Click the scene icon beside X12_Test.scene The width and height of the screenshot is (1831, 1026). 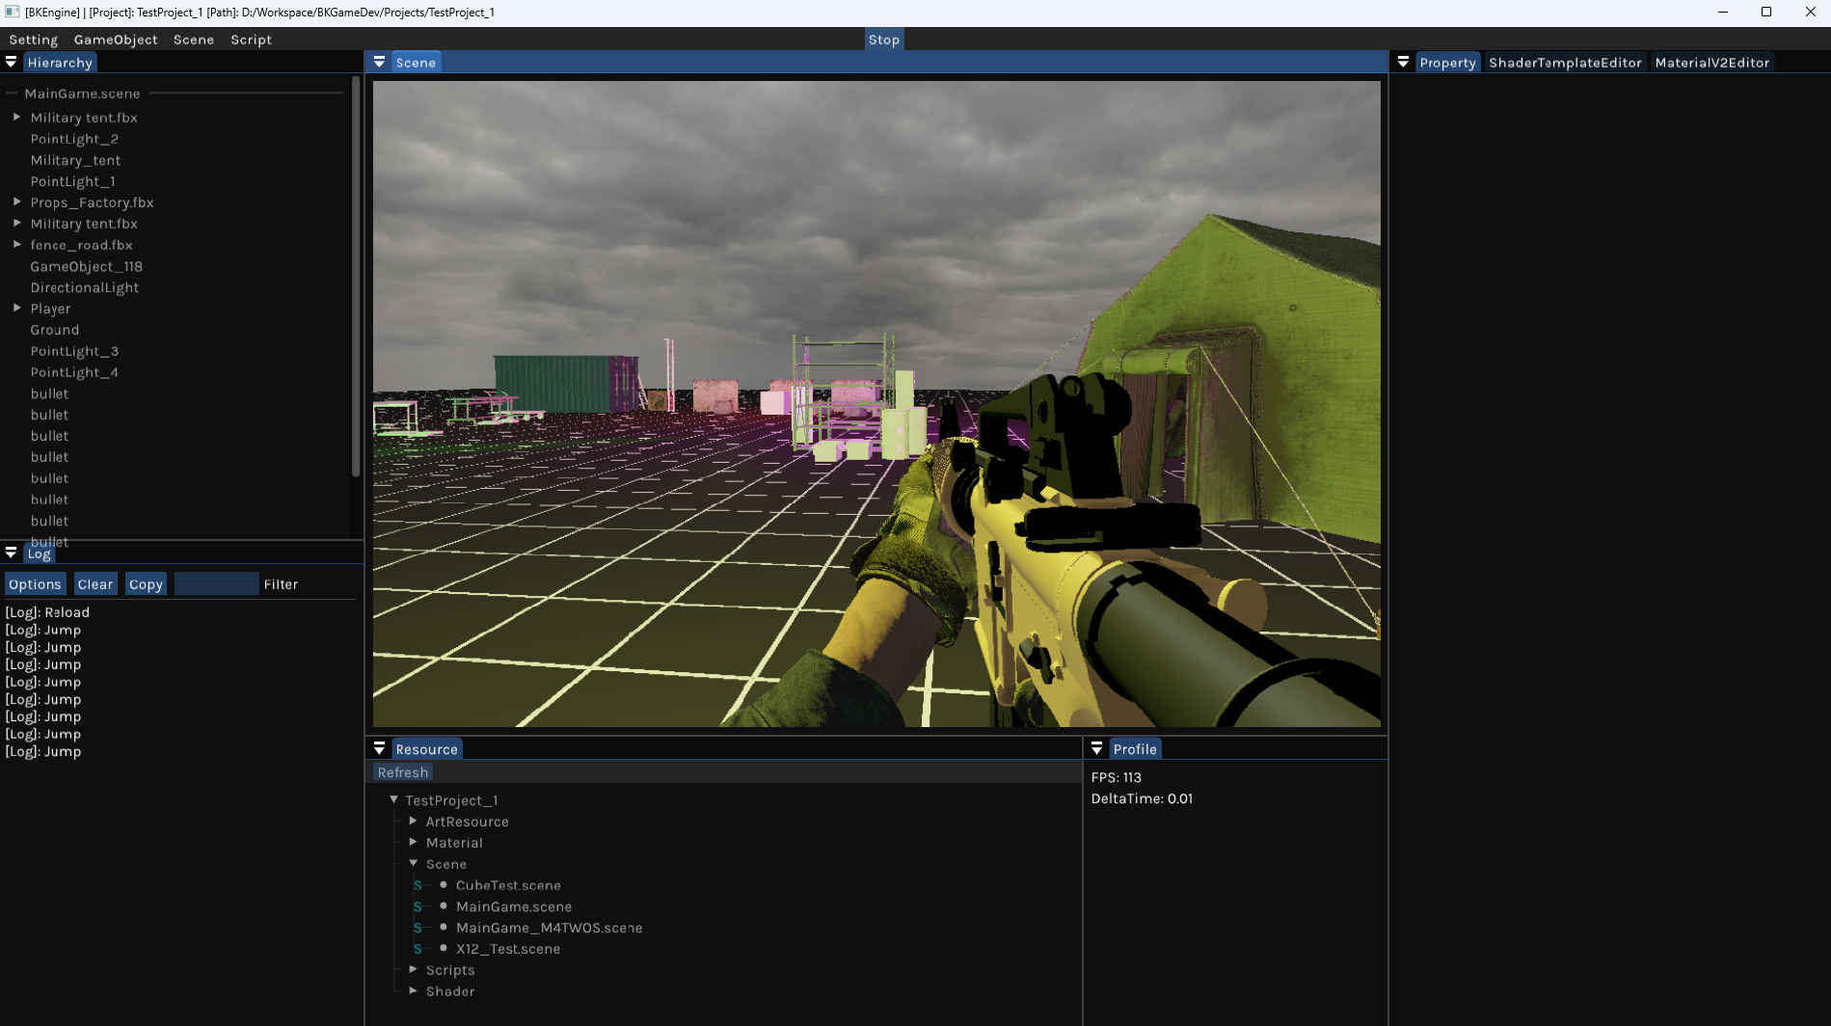(417, 949)
